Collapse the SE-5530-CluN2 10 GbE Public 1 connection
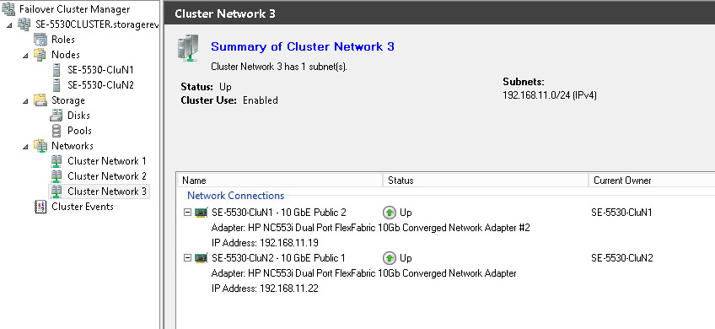The height and width of the screenshot is (329, 715). coord(187,258)
